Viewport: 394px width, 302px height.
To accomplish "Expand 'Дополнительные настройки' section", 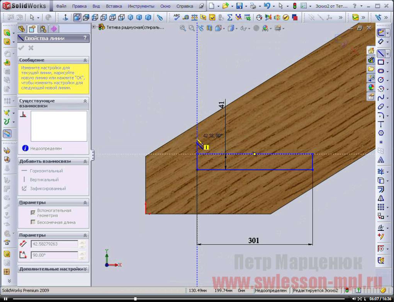I will pos(85,269).
